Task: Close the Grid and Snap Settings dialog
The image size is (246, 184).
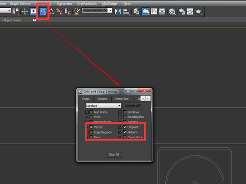Action: [x=144, y=91]
